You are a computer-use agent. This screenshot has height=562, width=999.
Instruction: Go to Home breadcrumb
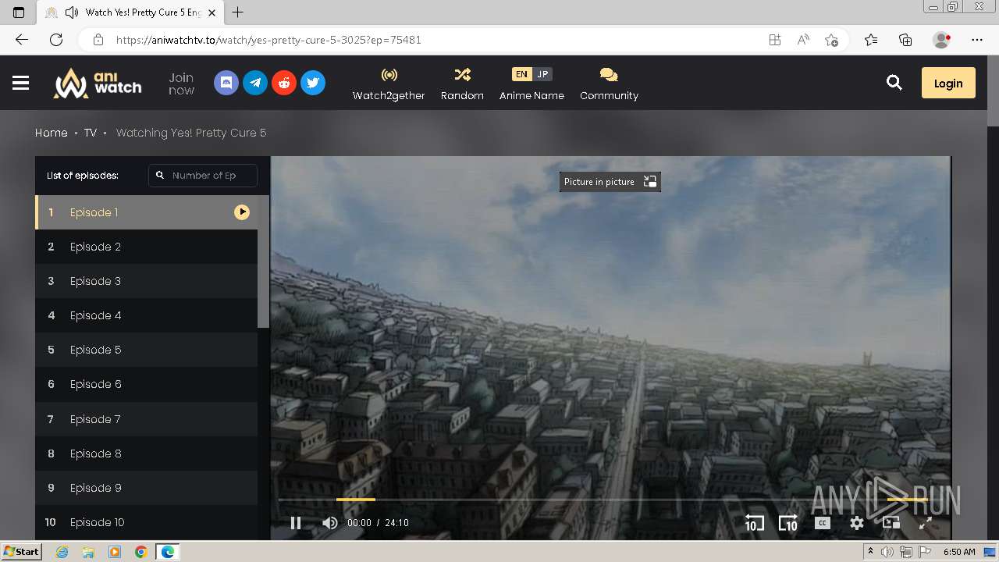pyautogui.click(x=52, y=133)
